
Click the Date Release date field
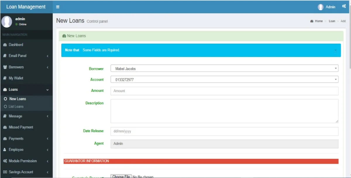pos(224,131)
